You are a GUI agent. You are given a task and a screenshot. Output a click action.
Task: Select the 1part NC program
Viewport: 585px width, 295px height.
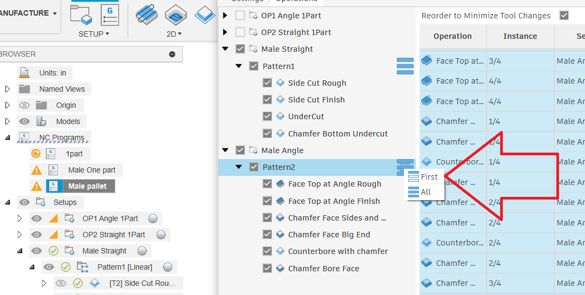tap(74, 154)
